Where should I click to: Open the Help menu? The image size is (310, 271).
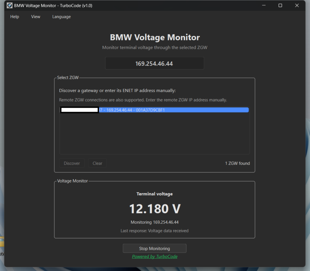coord(15,17)
